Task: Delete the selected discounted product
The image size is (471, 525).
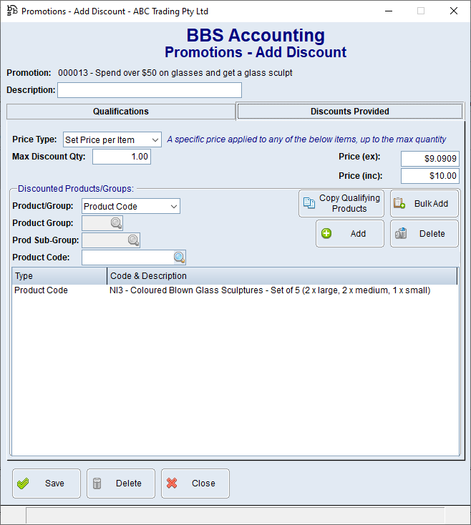Action: 424,234
